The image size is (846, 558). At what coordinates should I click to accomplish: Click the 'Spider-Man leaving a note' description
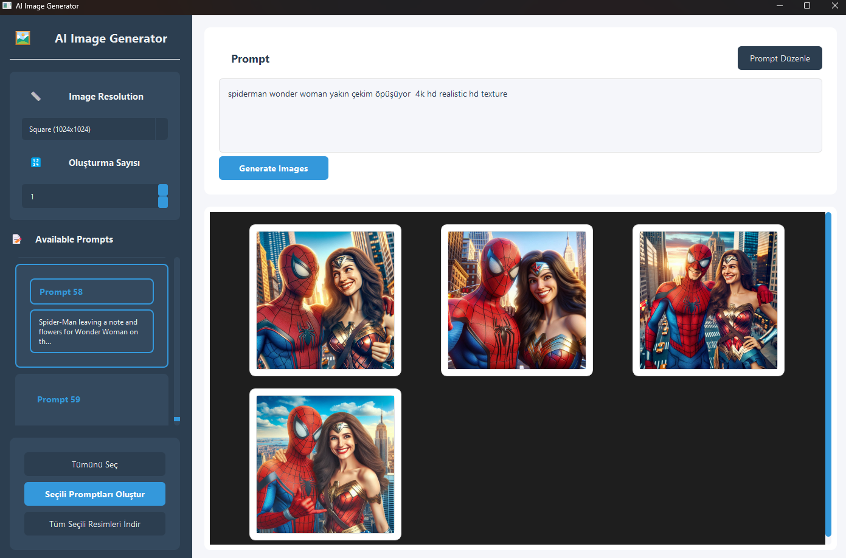point(92,331)
